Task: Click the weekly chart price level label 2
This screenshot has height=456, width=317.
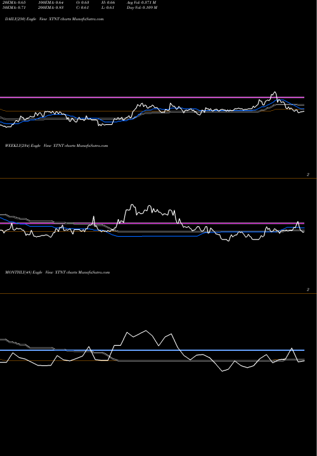Action: [307, 175]
